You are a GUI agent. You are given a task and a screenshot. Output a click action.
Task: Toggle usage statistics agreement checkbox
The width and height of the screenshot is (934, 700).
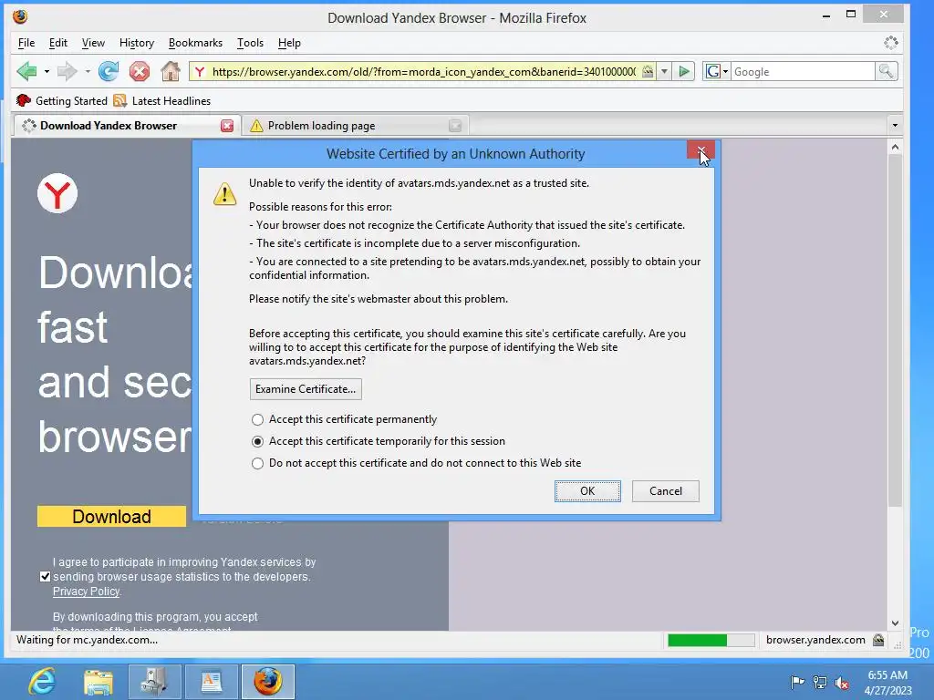[x=46, y=576]
